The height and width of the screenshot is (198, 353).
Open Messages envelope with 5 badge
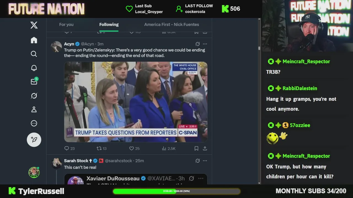point(34,82)
